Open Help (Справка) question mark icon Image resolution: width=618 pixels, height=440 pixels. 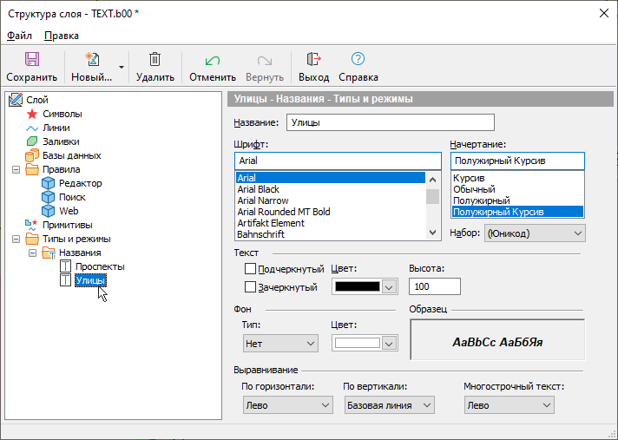(358, 60)
